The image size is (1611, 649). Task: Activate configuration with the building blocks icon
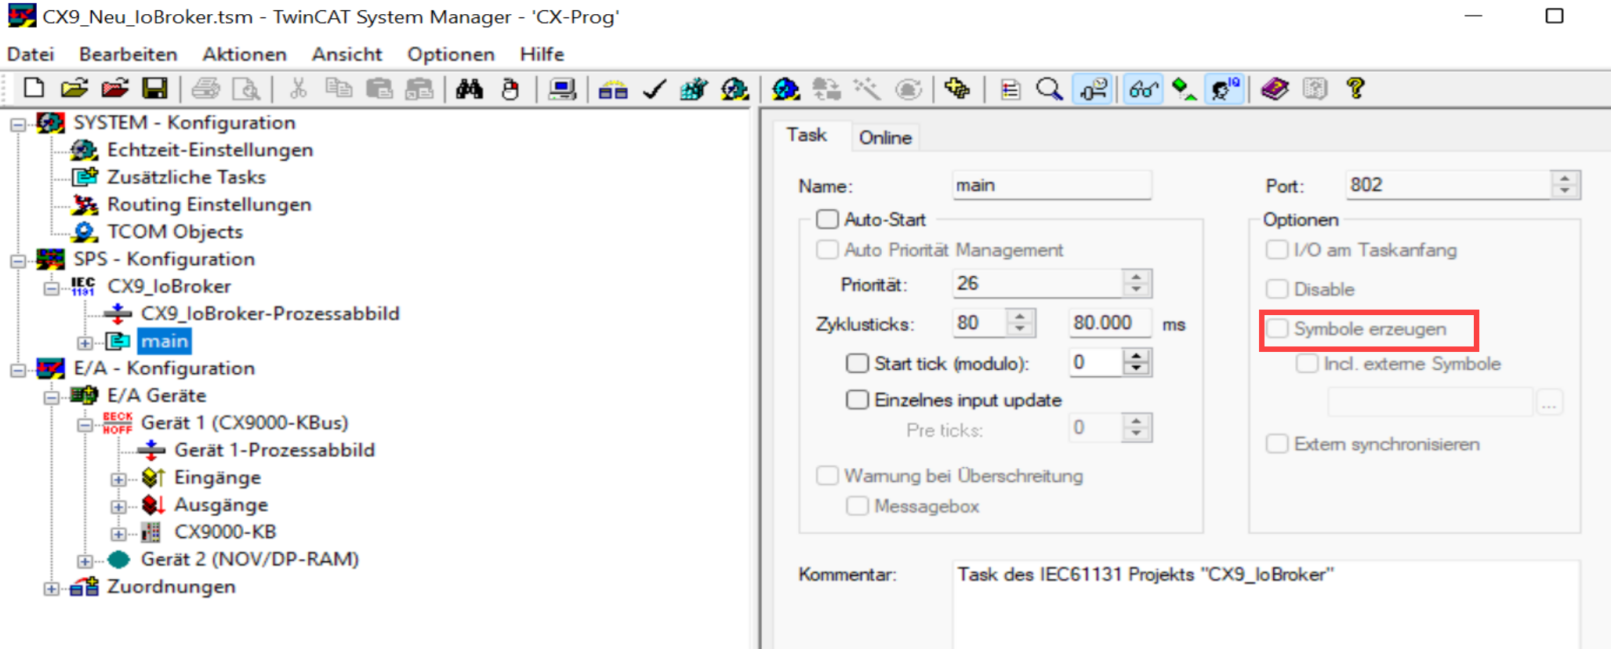click(694, 89)
